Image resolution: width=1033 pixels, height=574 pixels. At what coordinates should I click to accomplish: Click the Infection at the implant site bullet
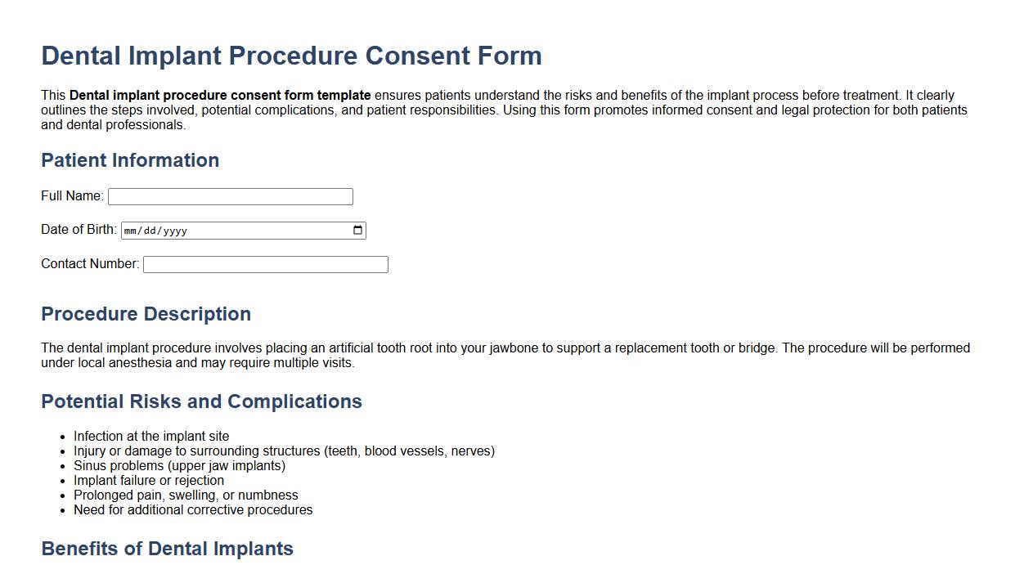click(x=150, y=436)
